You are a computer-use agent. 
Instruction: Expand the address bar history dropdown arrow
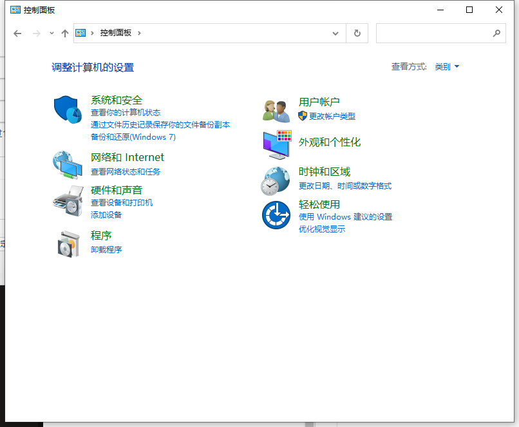click(x=335, y=33)
